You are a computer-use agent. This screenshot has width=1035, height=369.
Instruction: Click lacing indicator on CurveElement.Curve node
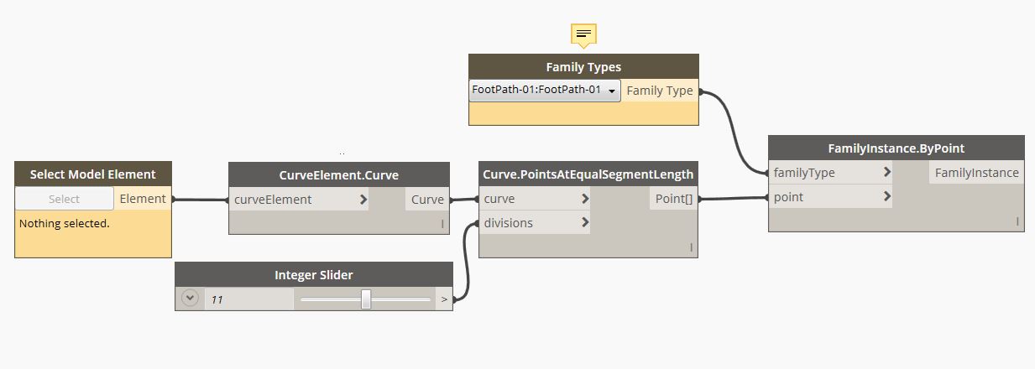442,224
